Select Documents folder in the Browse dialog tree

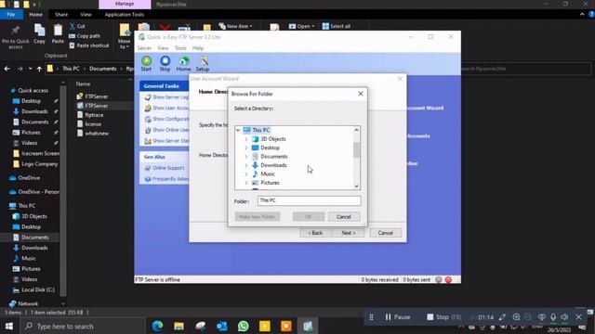pyautogui.click(x=273, y=157)
